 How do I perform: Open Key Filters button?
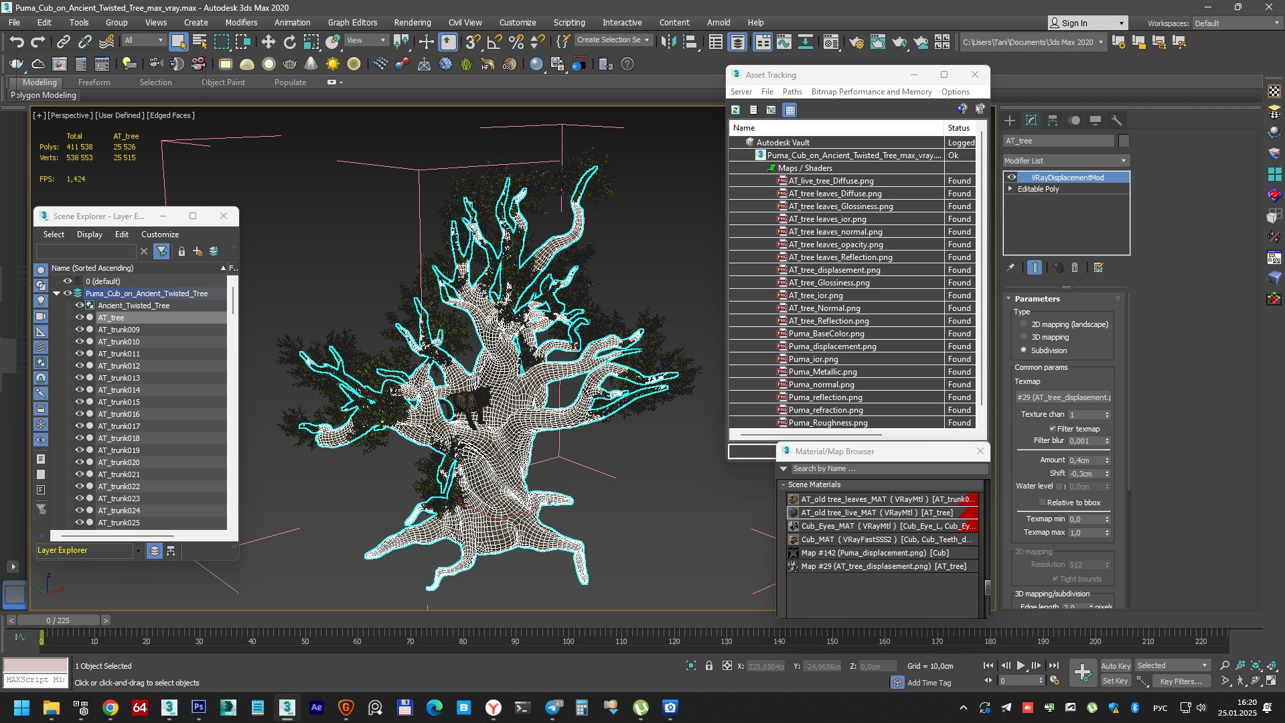tap(1181, 681)
